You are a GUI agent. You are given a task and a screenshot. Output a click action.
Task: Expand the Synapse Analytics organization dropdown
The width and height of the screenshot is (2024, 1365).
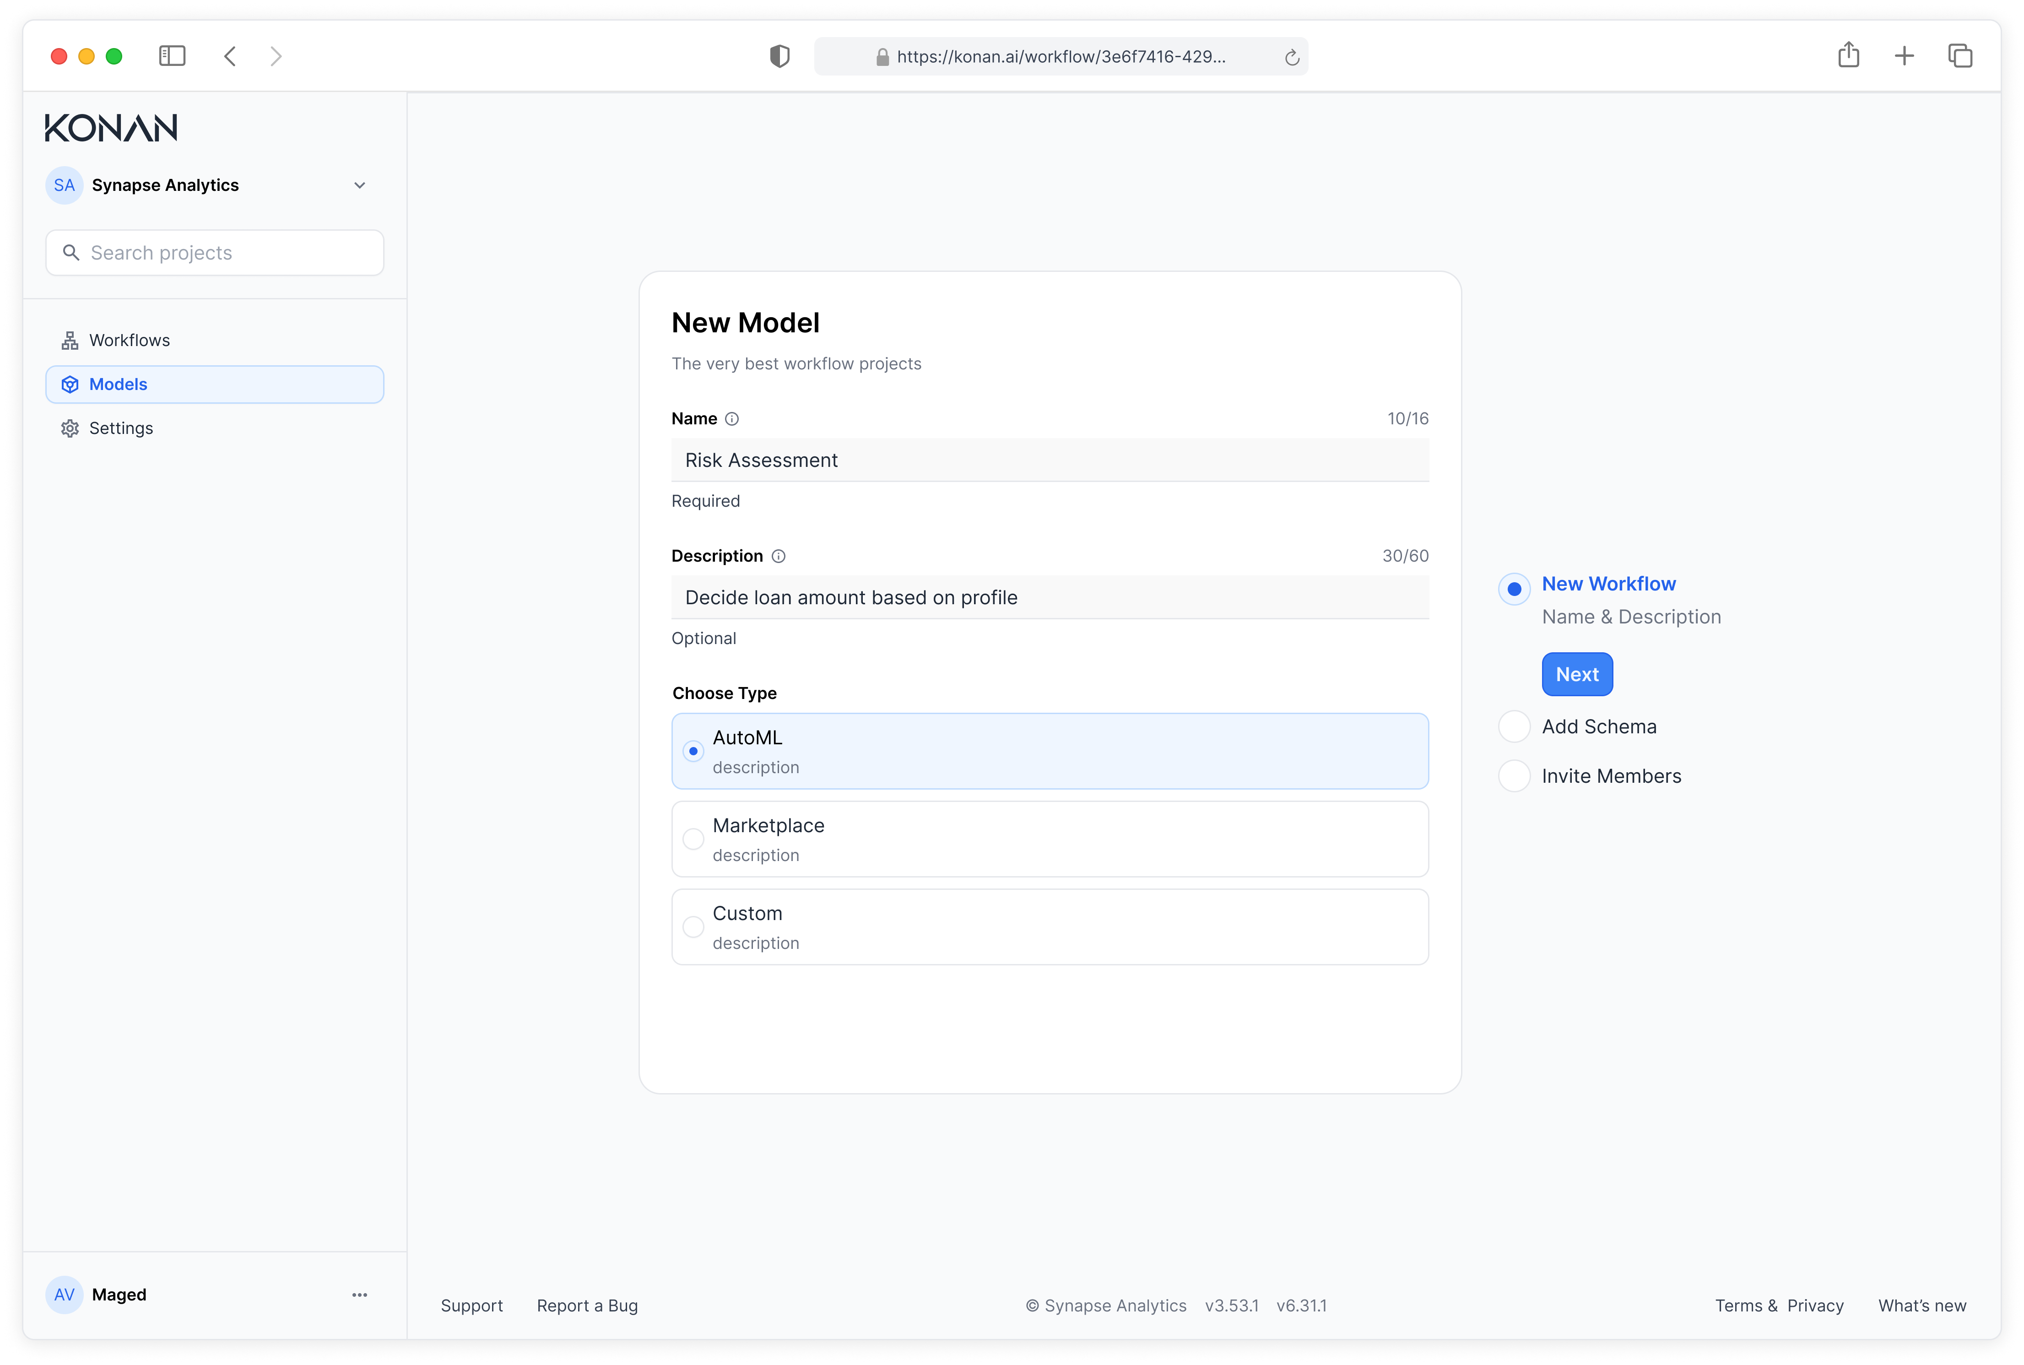click(x=359, y=185)
